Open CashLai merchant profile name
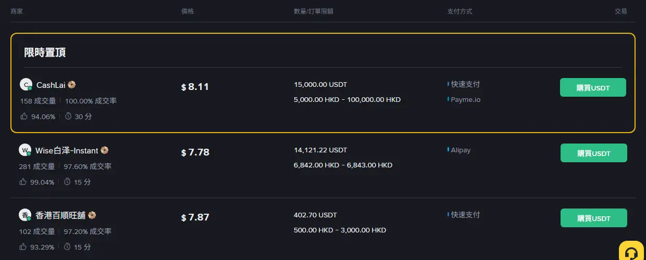Image resolution: width=646 pixels, height=260 pixels. pos(51,85)
